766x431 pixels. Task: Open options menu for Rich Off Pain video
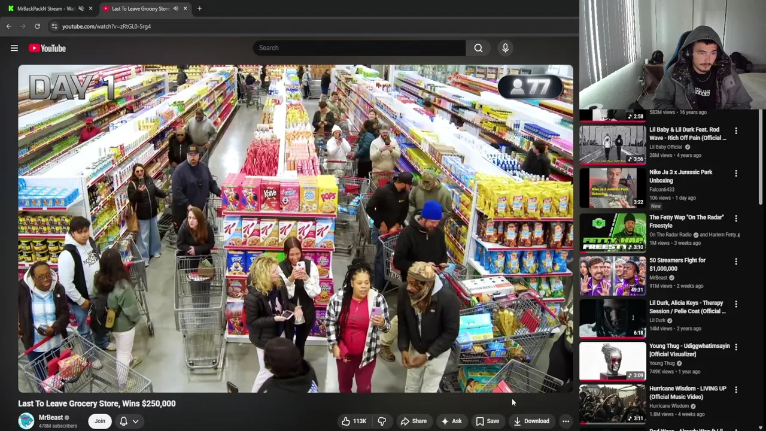tap(736, 130)
